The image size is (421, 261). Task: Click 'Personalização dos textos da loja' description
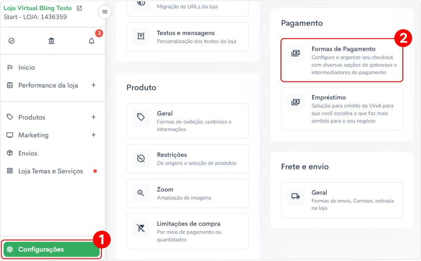tap(196, 41)
